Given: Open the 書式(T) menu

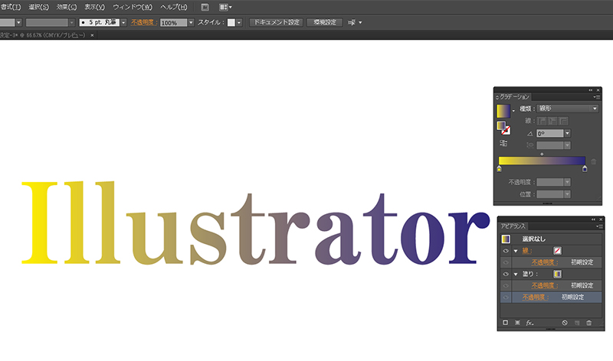Looking at the screenshot, I should click(x=11, y=7).
